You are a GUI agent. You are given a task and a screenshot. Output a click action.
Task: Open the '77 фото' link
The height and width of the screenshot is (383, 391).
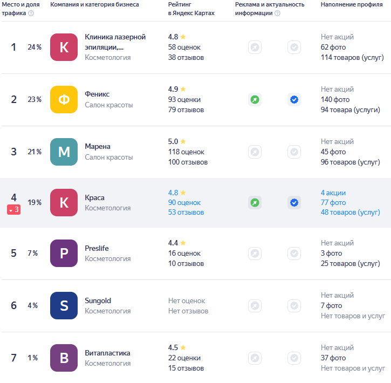[x=333, y=202]
